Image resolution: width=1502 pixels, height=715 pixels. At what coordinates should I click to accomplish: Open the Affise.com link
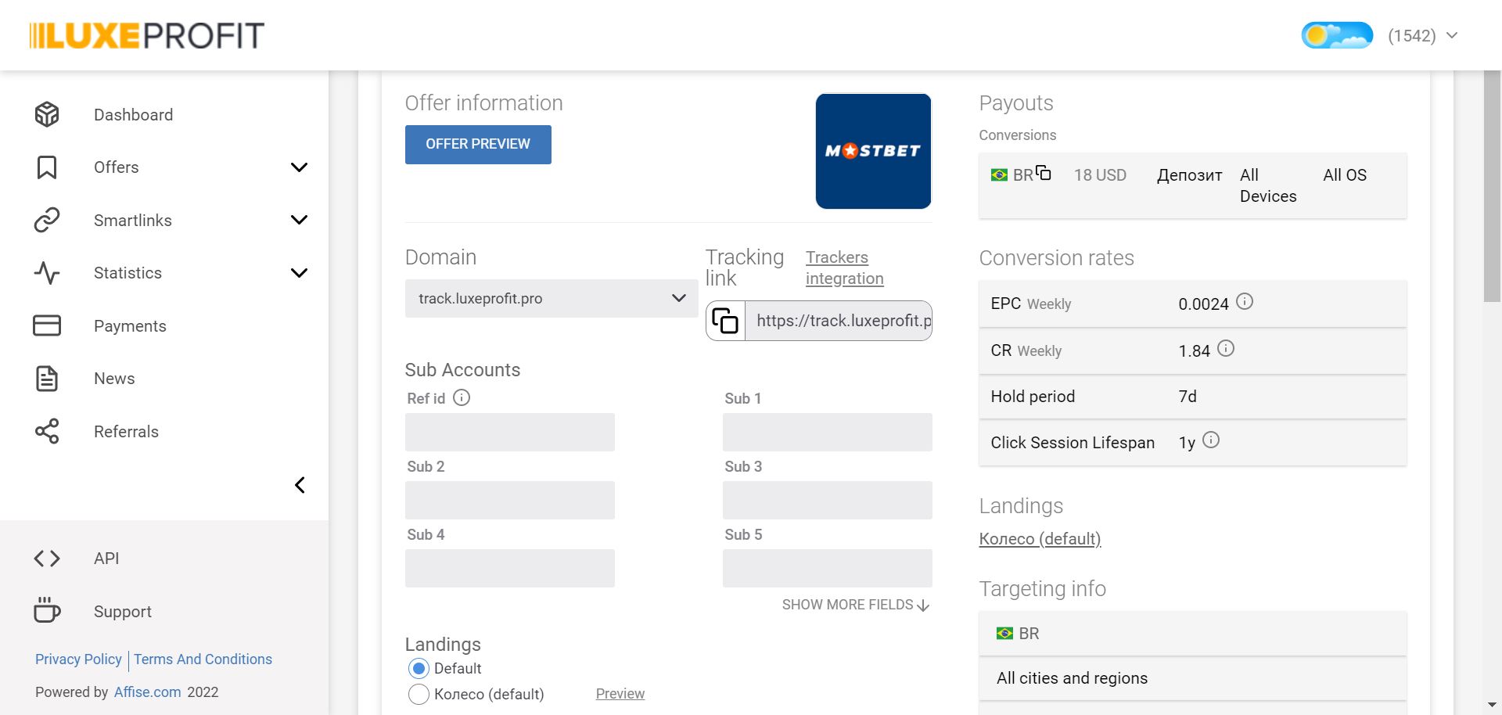pyautogui.click(x=148, y=692)
